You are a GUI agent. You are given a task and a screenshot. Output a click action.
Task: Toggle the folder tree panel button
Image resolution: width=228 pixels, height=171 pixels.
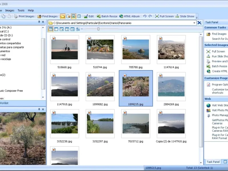tap(63, 16)
